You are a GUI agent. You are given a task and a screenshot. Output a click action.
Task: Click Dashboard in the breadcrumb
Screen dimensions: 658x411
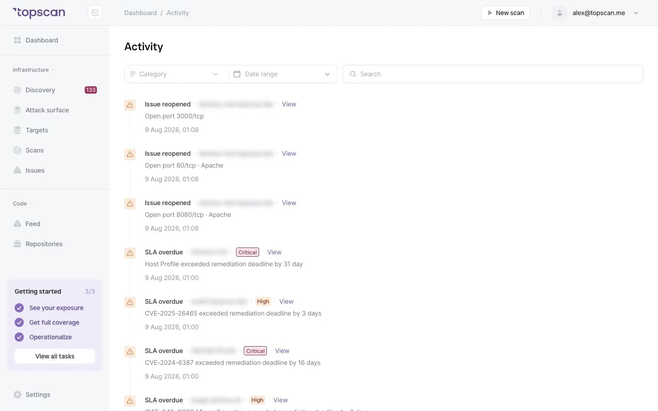point(140,13)
